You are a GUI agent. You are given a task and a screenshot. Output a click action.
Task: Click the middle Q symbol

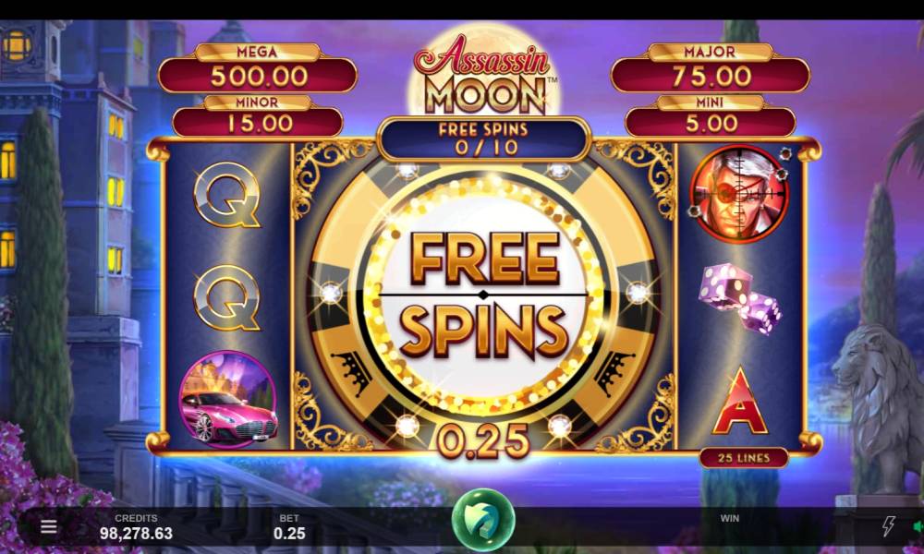tap(227, 297)
